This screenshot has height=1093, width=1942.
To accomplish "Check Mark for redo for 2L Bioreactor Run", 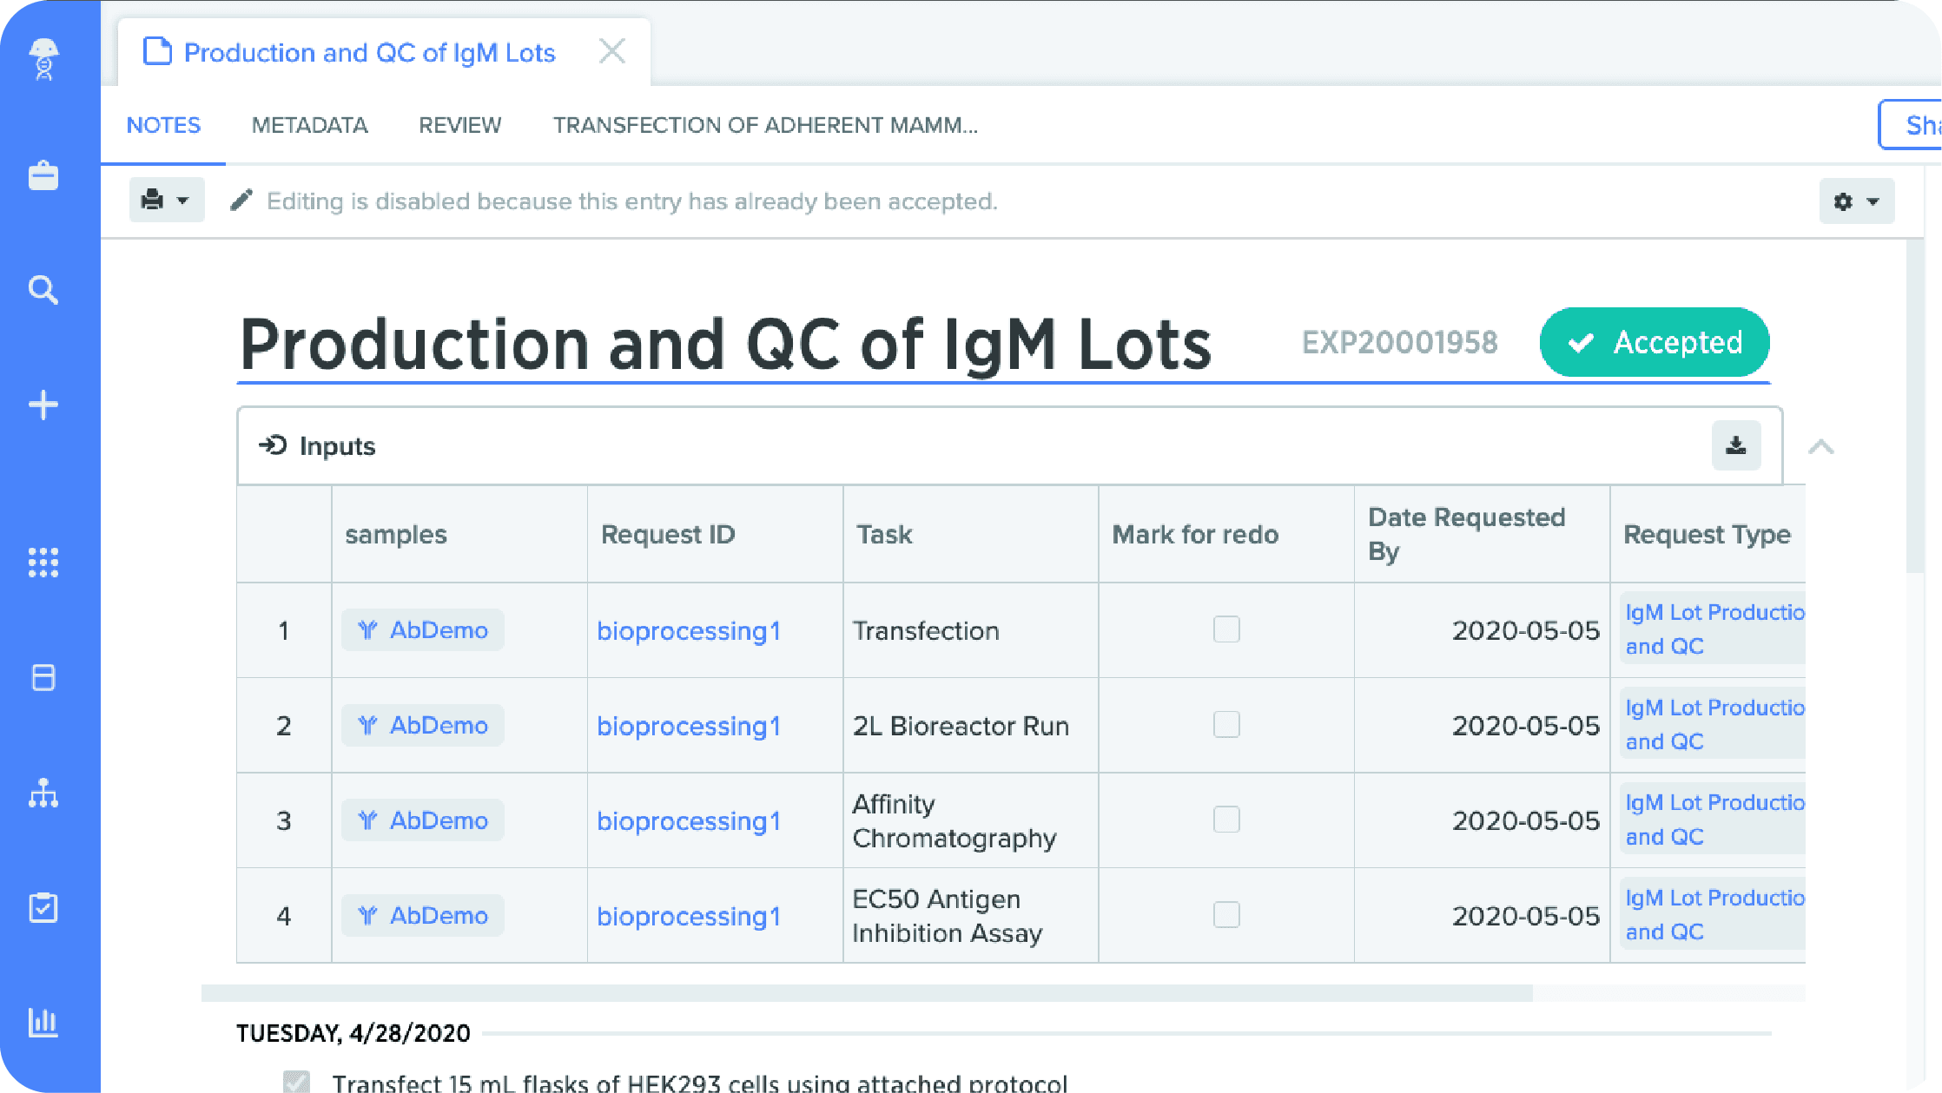I will [1225, 725].
